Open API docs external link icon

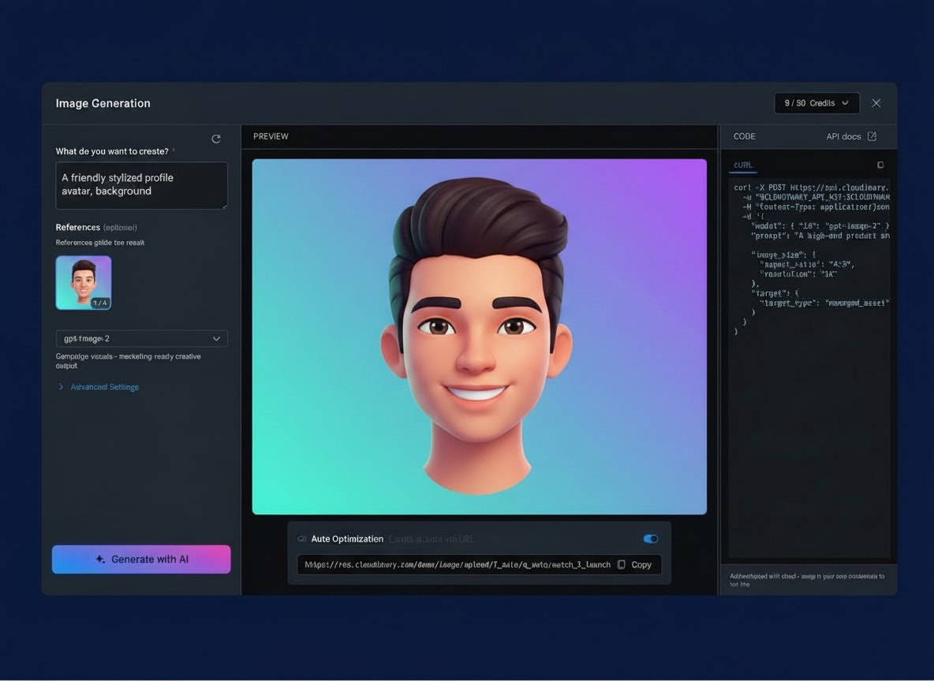point(872,136)
